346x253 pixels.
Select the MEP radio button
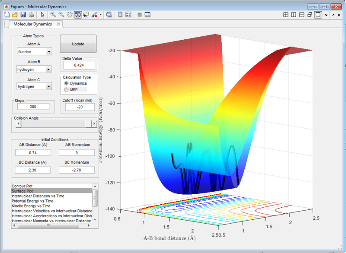pos(67,89)
